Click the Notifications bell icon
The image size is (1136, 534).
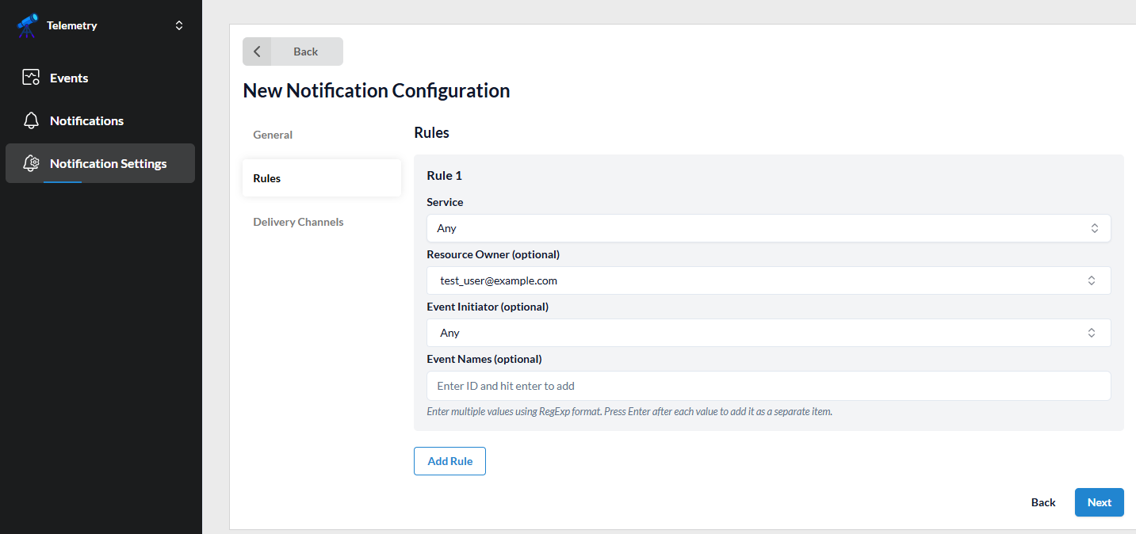coord(31,120)
